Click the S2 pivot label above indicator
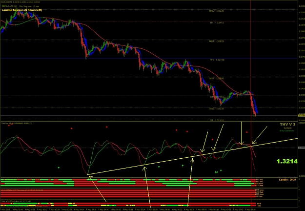This screenshot has width=305, height=211. tap(217, 120)
